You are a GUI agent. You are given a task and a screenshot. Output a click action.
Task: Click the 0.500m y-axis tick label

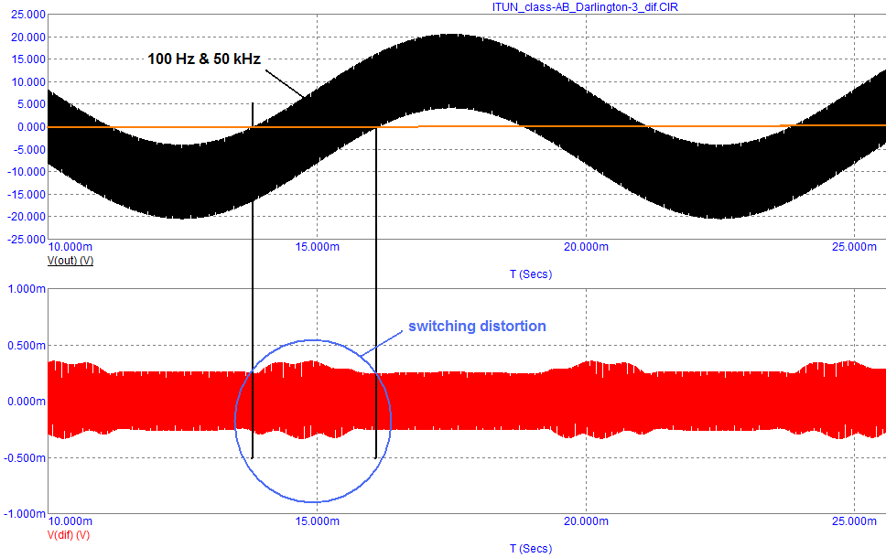click(27, 346)
